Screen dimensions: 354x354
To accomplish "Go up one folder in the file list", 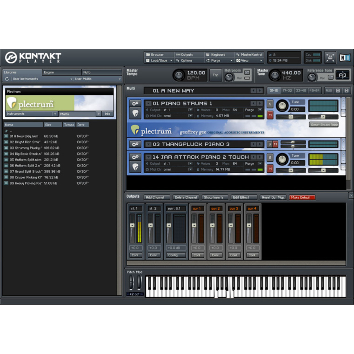I will coord(6,131).
